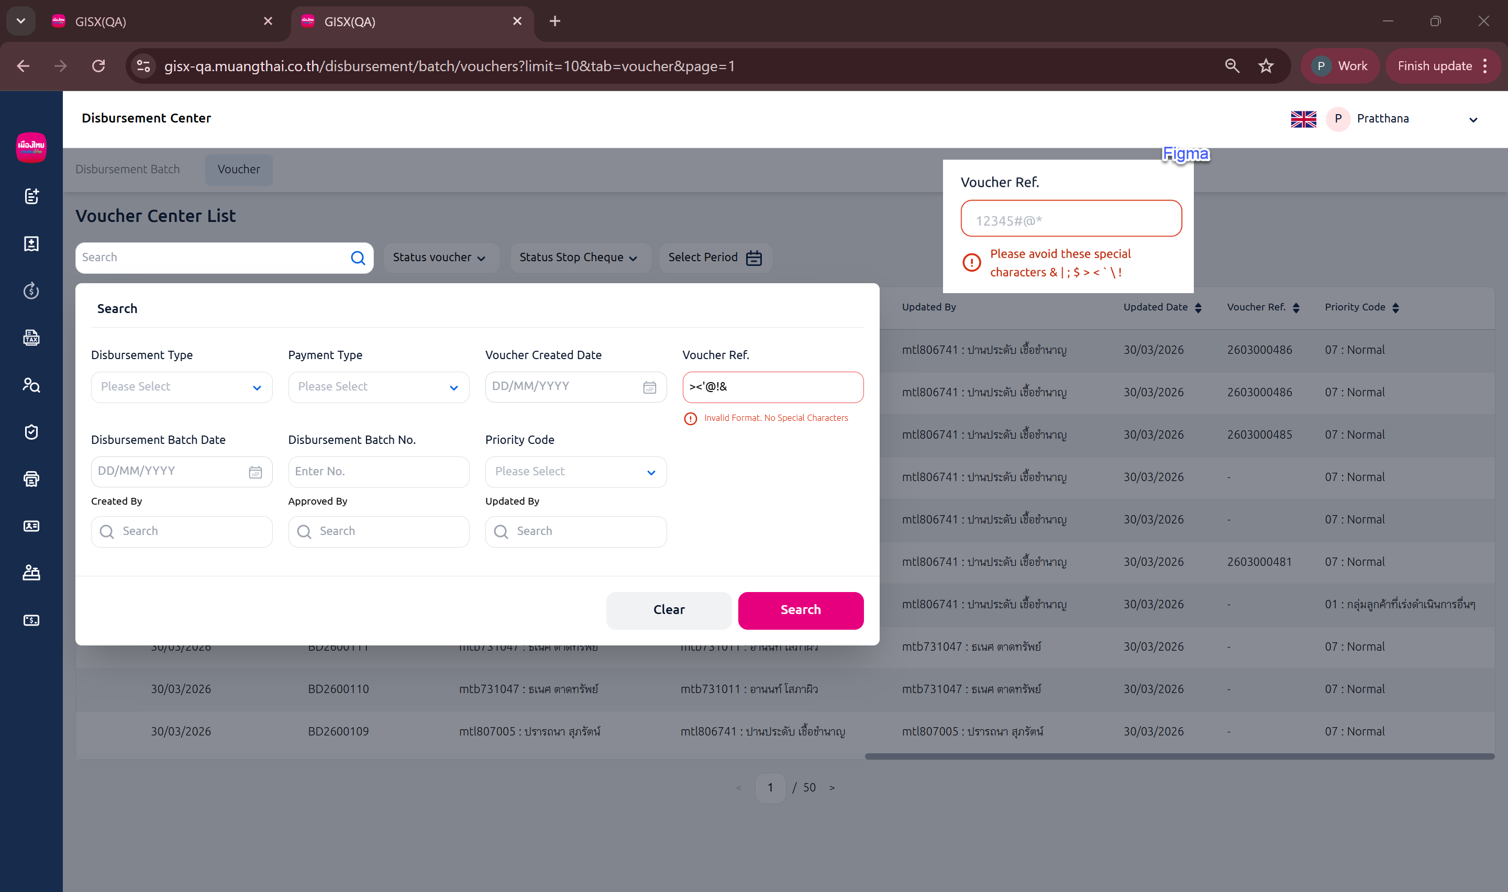
Task: Expand the Status voucher filter
Action: pyautogui.click(x=439, y=258)
